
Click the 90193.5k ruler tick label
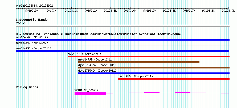pyautogui.click(x=150, y=11)
